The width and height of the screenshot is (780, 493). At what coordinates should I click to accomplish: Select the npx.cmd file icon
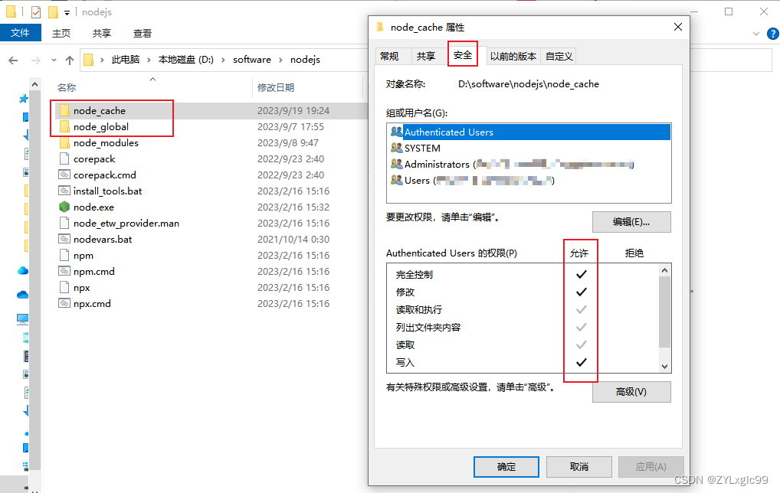coord(64,303)
